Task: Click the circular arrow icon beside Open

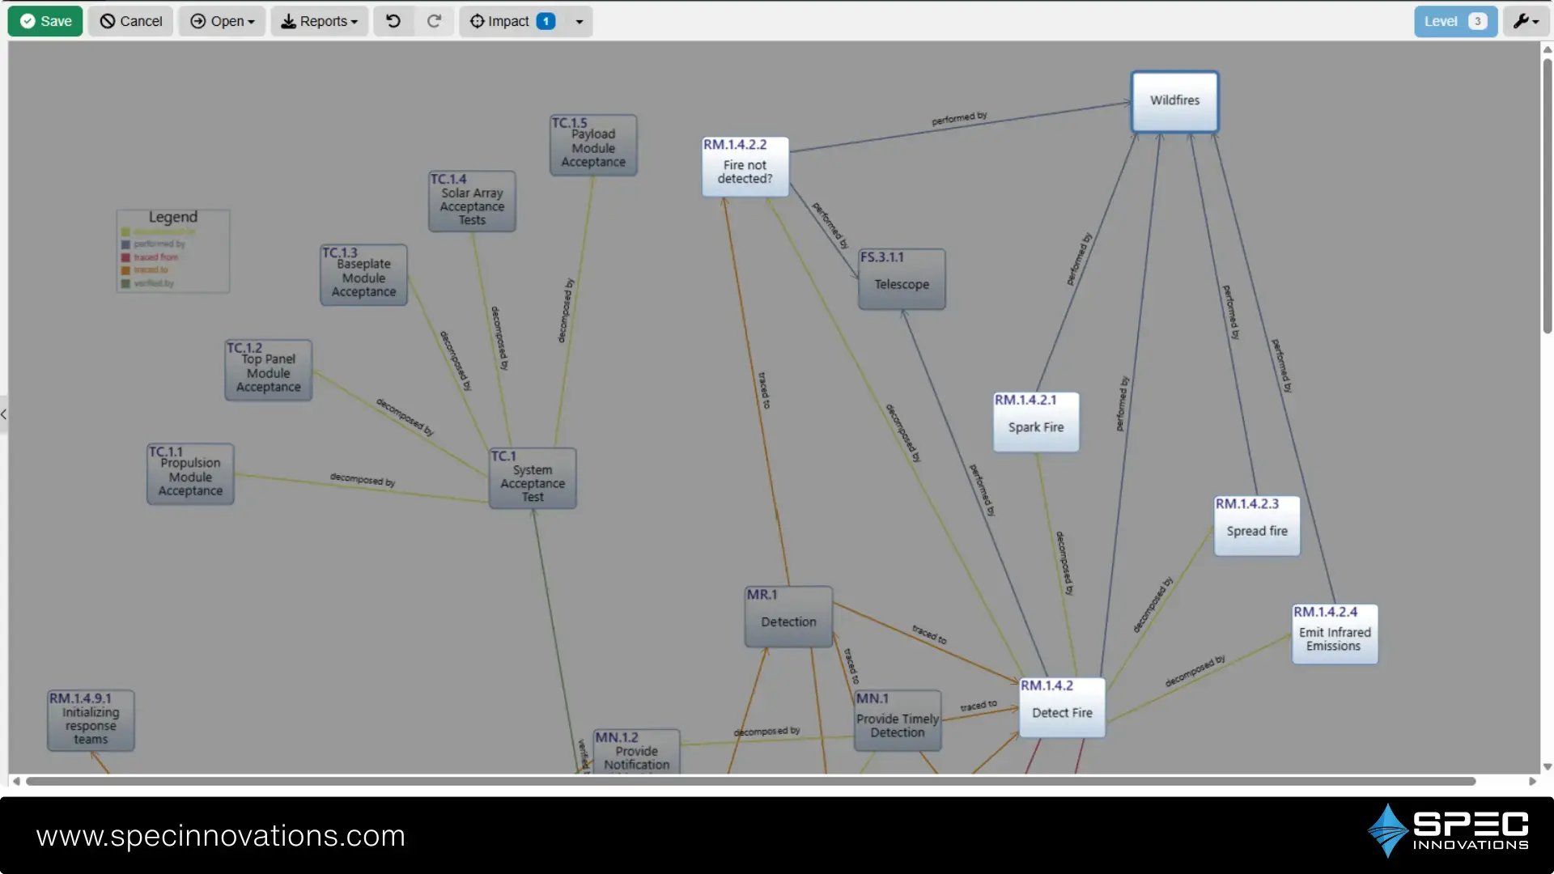Action: (197, 21)
